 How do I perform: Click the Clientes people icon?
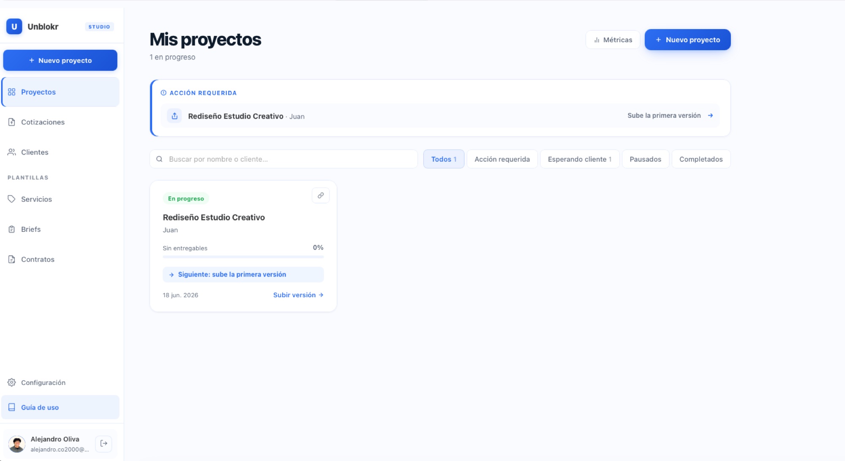point(11,152)
